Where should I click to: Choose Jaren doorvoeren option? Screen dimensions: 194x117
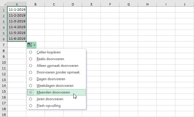tap(56, 99)
